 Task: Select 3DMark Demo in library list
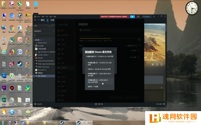tap(42, 43)
